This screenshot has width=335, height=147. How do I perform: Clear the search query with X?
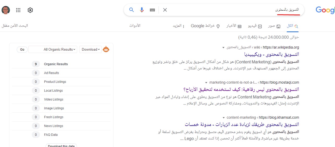tap(165, 10)
